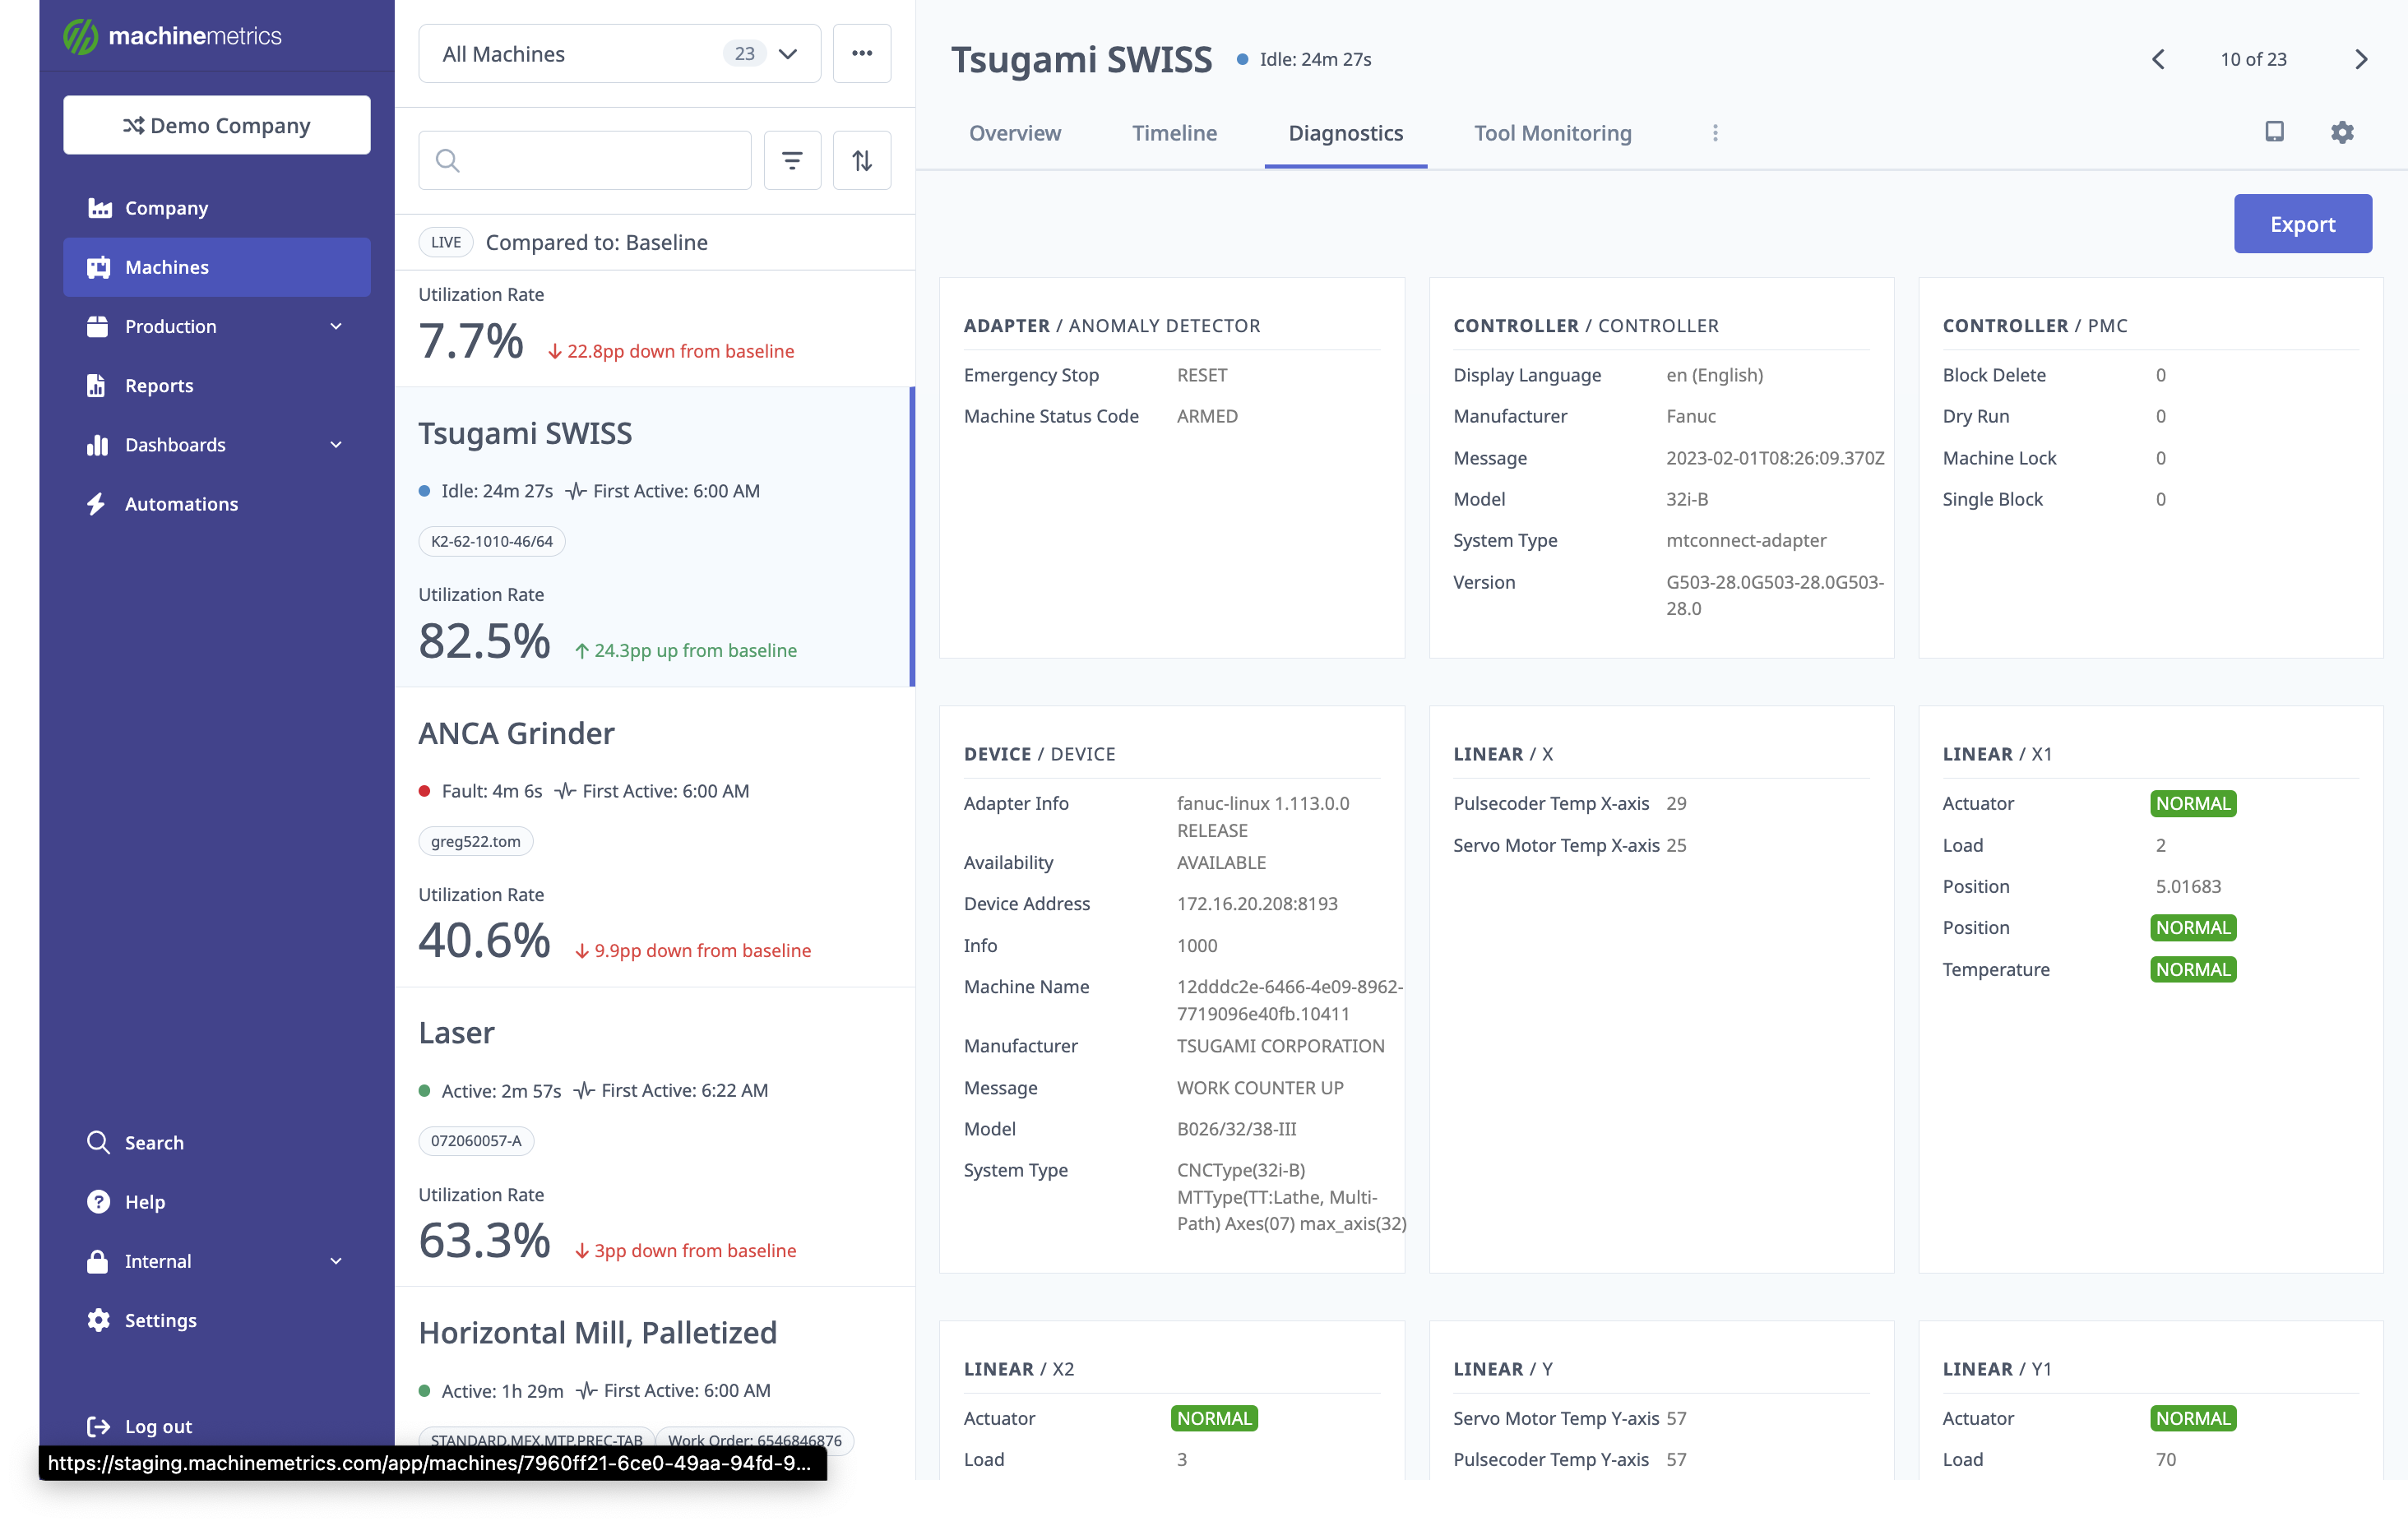The width and height of the screenshot is (2408, 1526).
Task: Change the machine list sort order
Action: (x=862, y=160)
